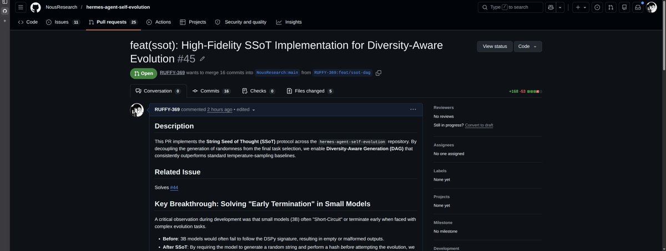Switch to the Actions tab

pyautogui.click(x=159, y=22)
